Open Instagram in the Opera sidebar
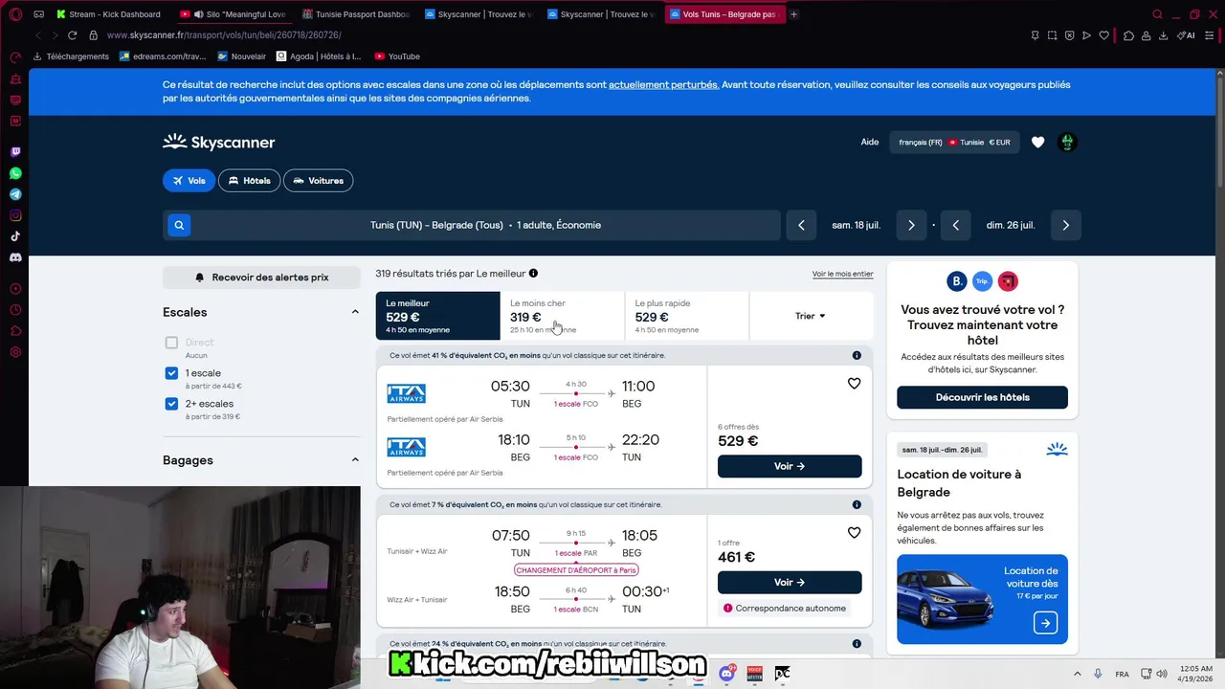 point(15,215)
